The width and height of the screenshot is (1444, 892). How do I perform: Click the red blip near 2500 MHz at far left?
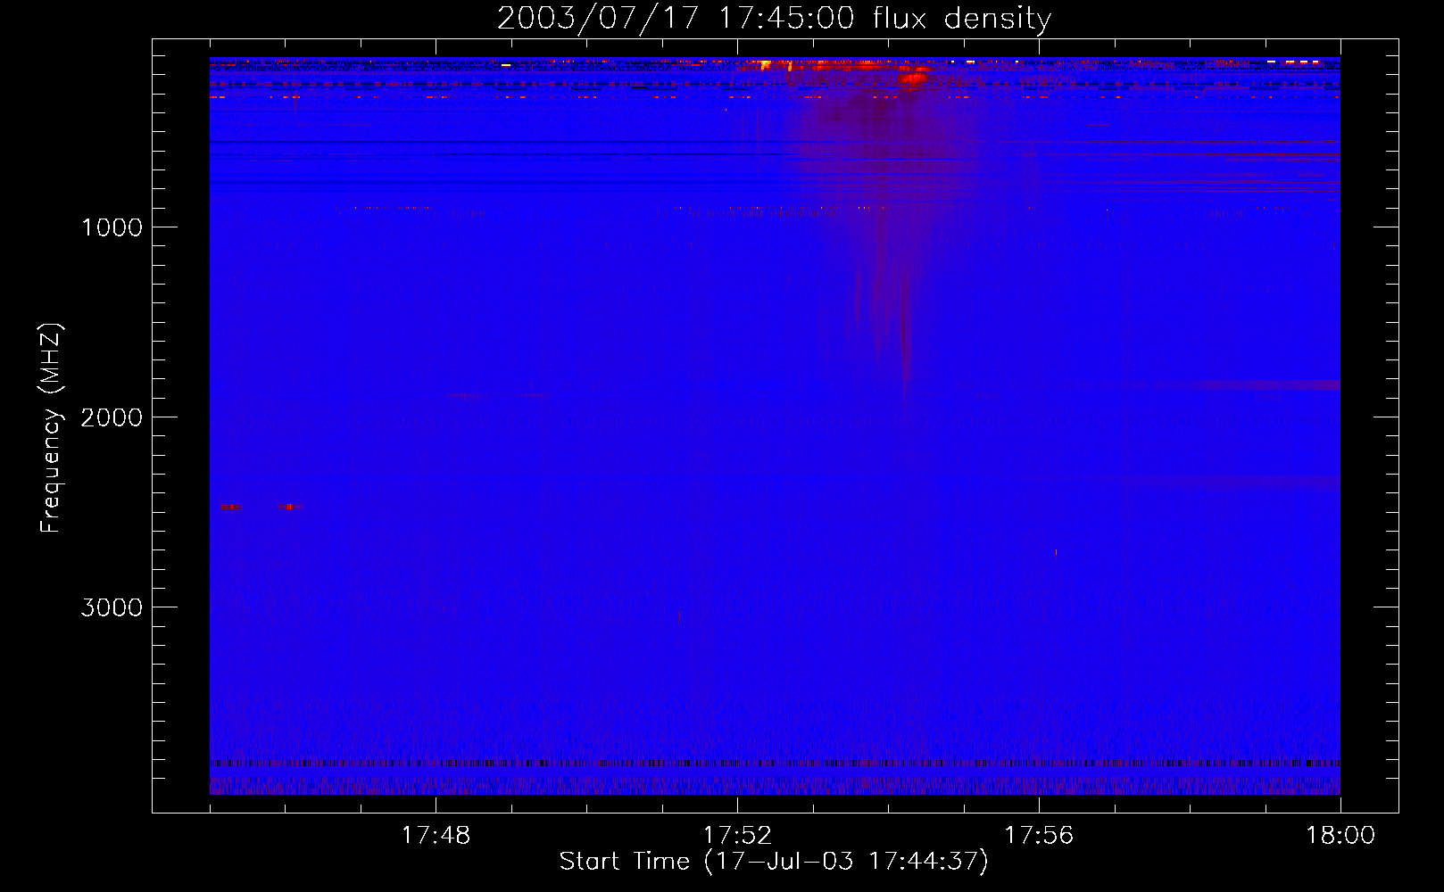click(x=231, y=507)
